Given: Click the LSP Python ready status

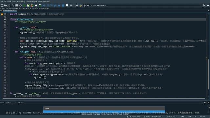Looking at the screenshot, I should [x=133, y=117].
